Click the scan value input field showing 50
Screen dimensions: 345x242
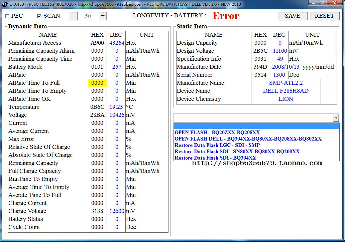tap(88, 16)
